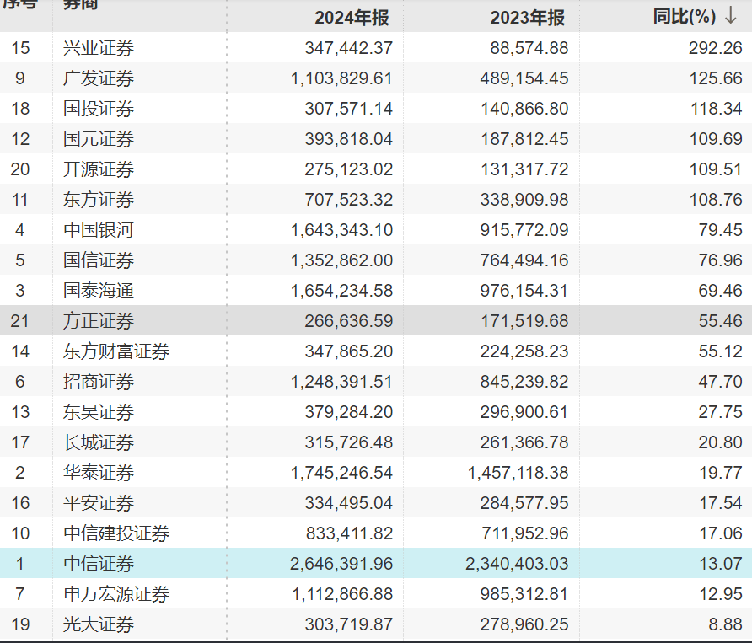Click the 券商 column header
The width and height of the screenshot is (752, 643).
81,5
